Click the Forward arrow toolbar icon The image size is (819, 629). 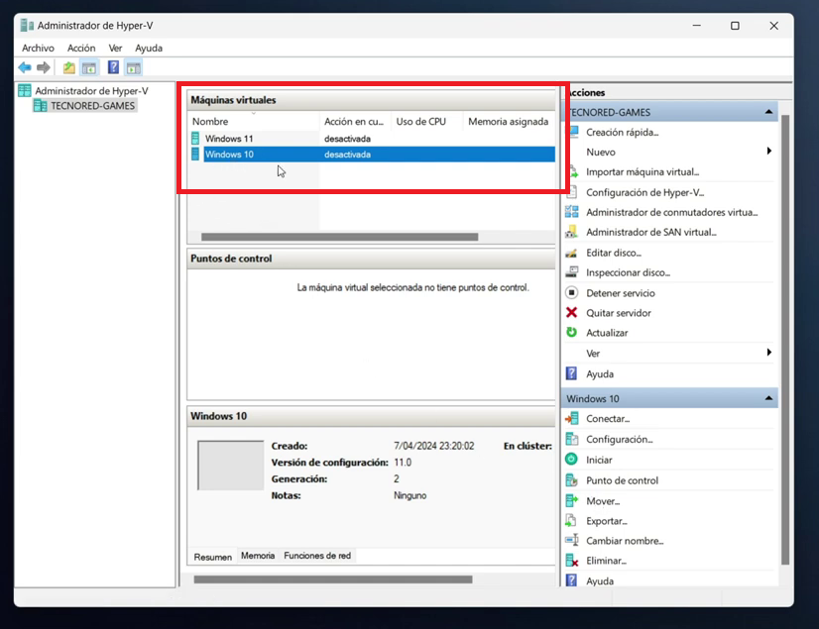pos(44,67)
